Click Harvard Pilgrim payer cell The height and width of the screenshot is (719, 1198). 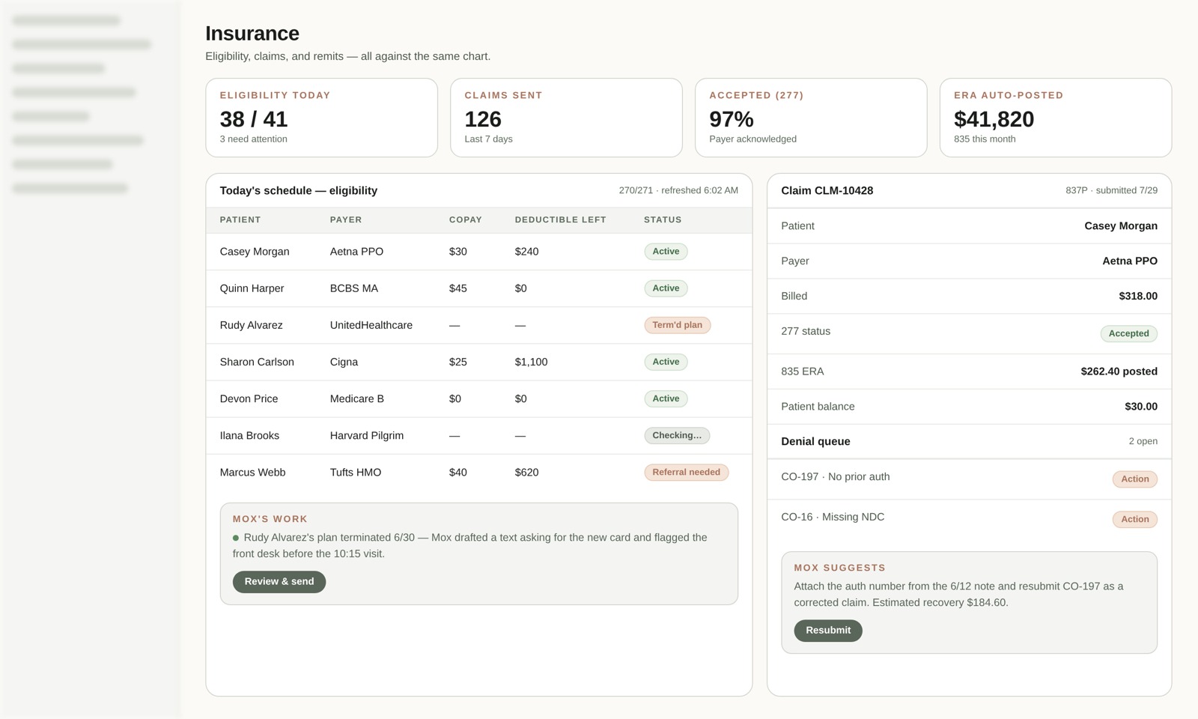(367, 435)
